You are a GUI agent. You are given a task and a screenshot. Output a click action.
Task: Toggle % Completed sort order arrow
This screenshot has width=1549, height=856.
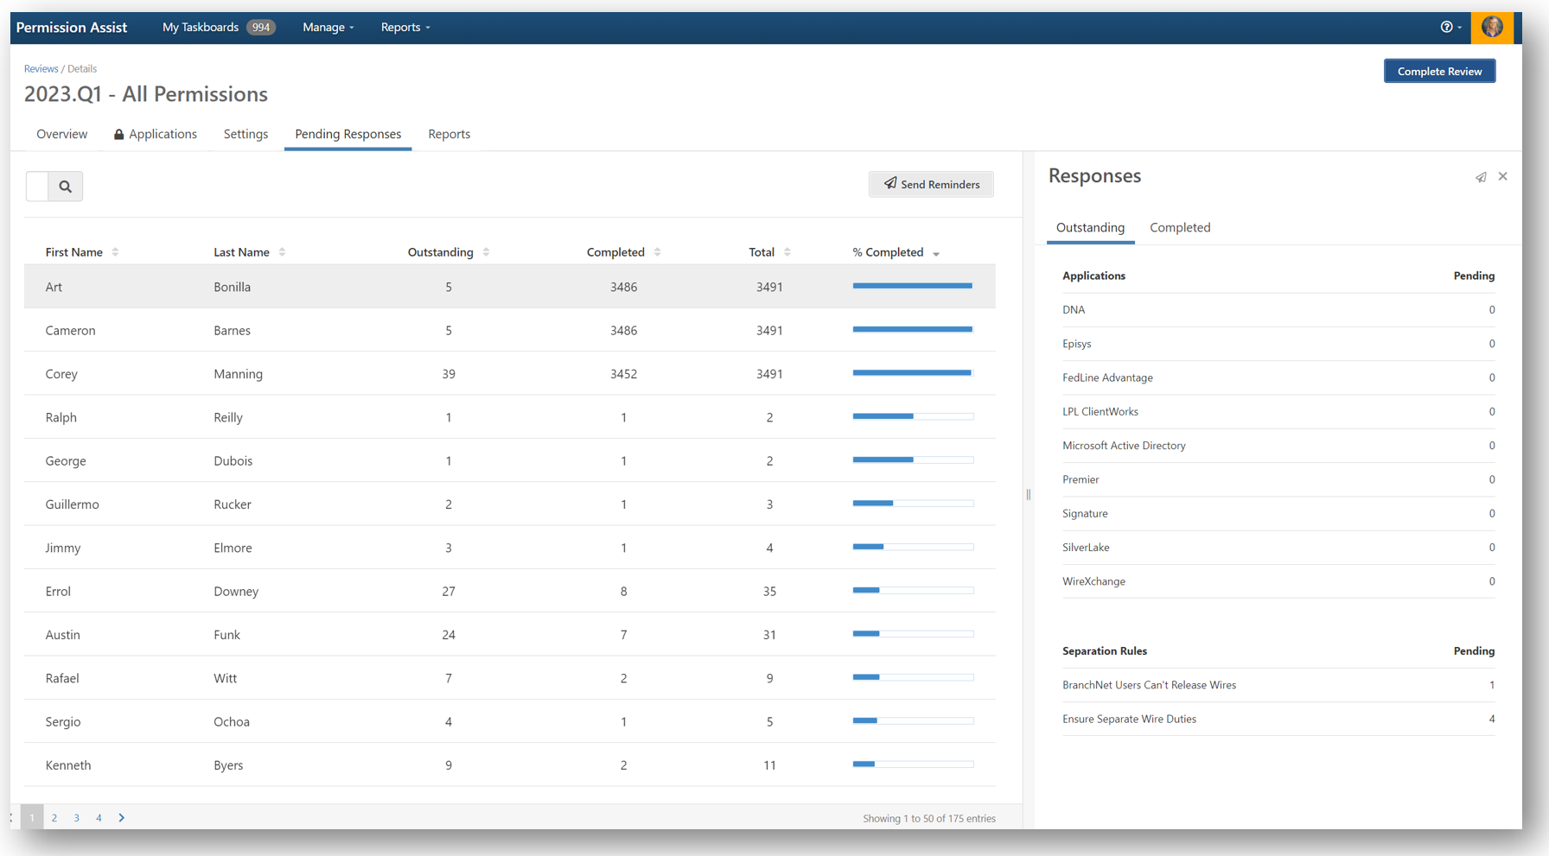click(x=936, y=253)
